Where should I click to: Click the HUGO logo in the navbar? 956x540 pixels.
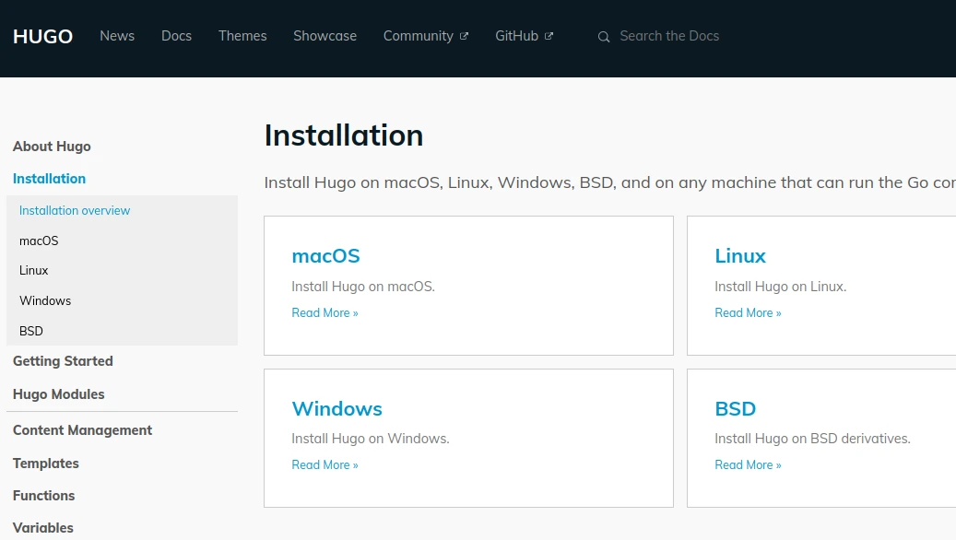[x=41, y=36]
